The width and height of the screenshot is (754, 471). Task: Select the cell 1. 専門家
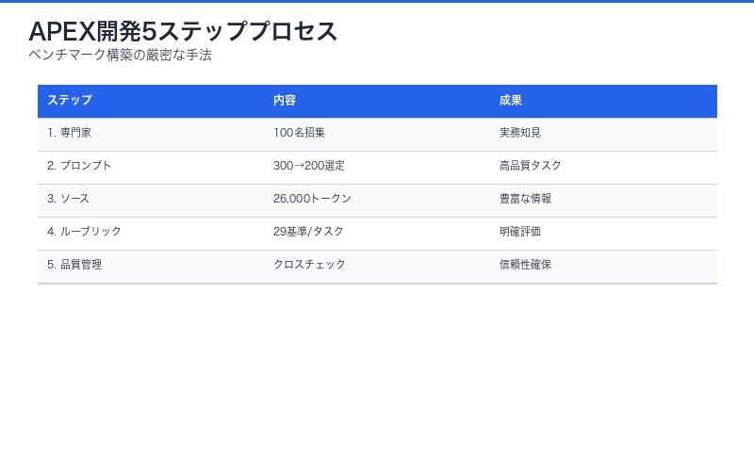69,133
